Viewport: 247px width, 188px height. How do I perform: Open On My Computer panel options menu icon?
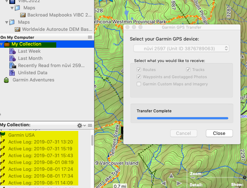90,37
